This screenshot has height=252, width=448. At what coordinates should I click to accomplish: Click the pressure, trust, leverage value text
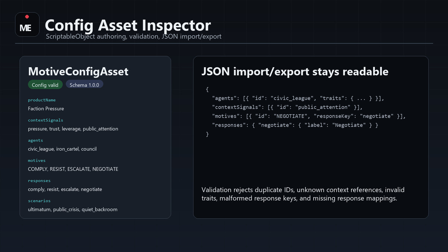tap(73, 129)
